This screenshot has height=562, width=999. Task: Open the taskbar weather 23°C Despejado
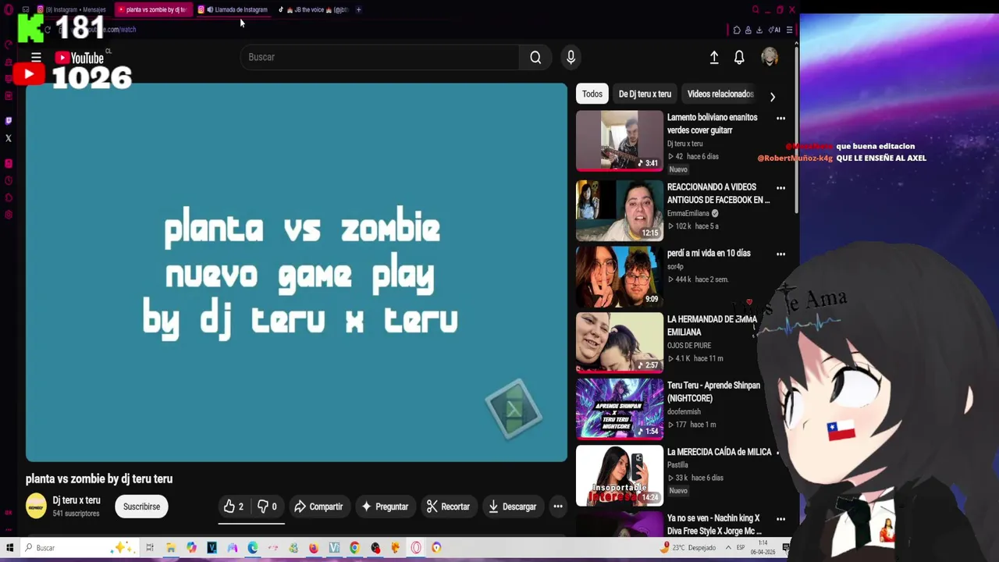point(688,548)
